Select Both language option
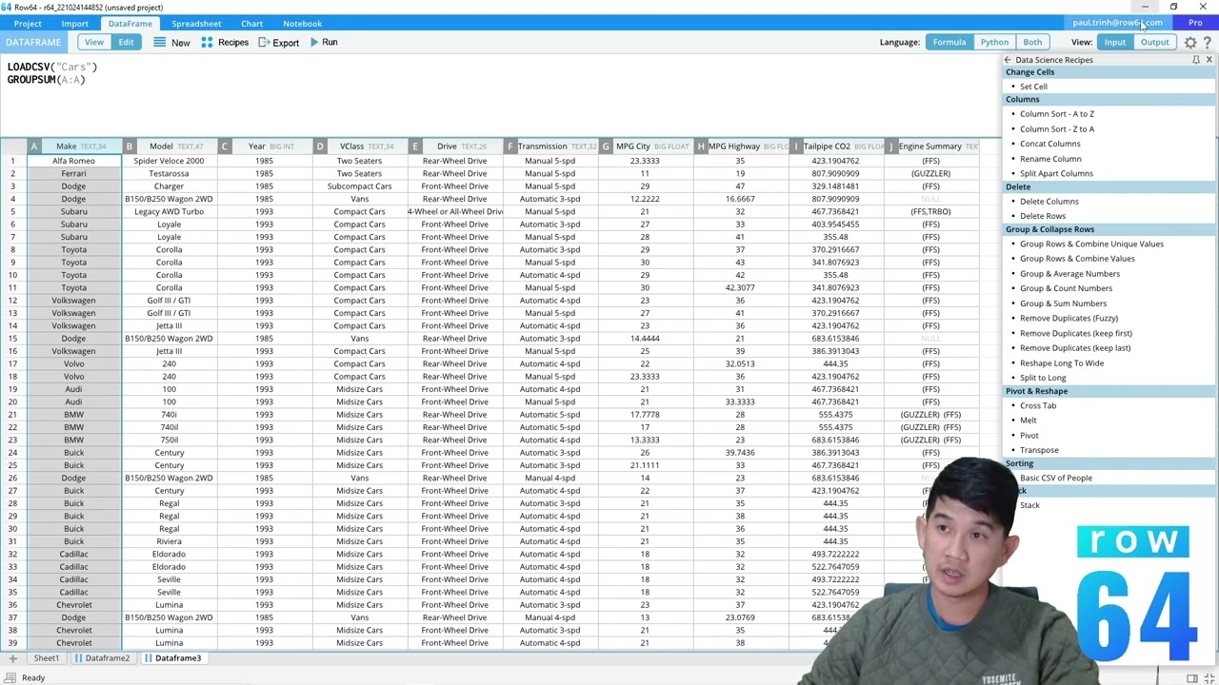Viewport: 1219px width, 685px height. (1032, 42)
